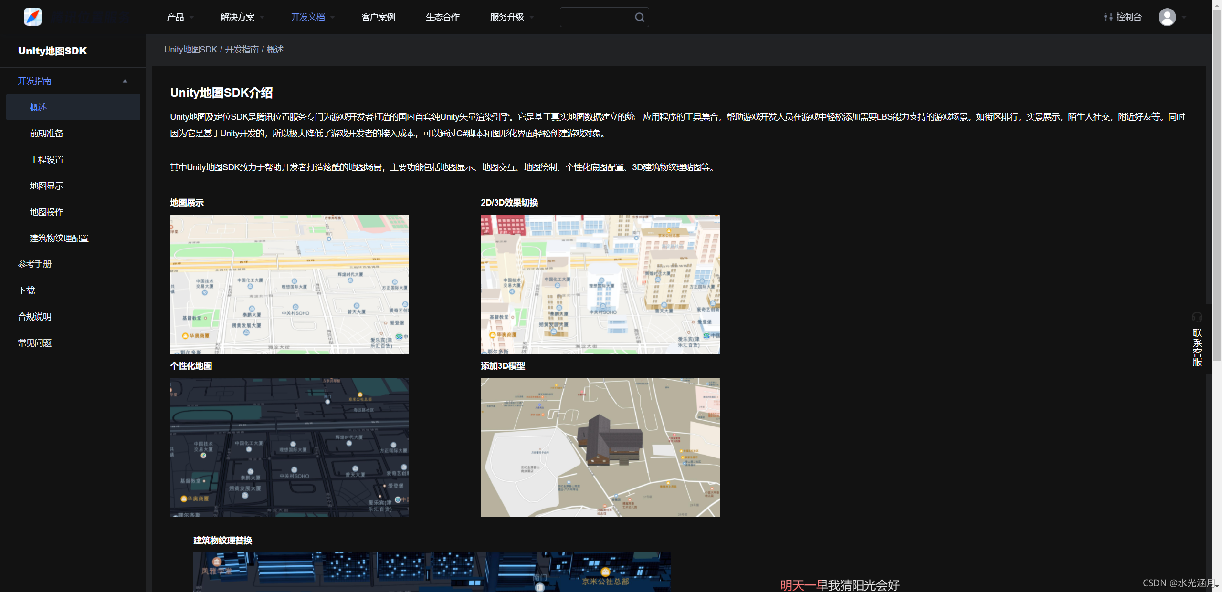Open the 服务升级 menu
Screen dimensions: 1222x592
[x=507, y=17]
